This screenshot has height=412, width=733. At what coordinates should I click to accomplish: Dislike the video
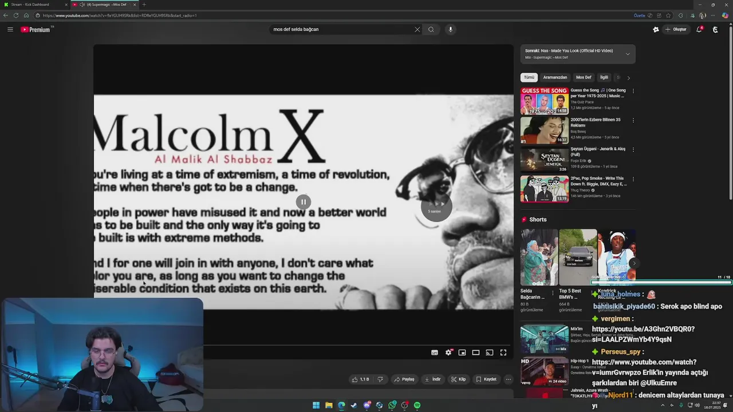[x=380, y=379]
